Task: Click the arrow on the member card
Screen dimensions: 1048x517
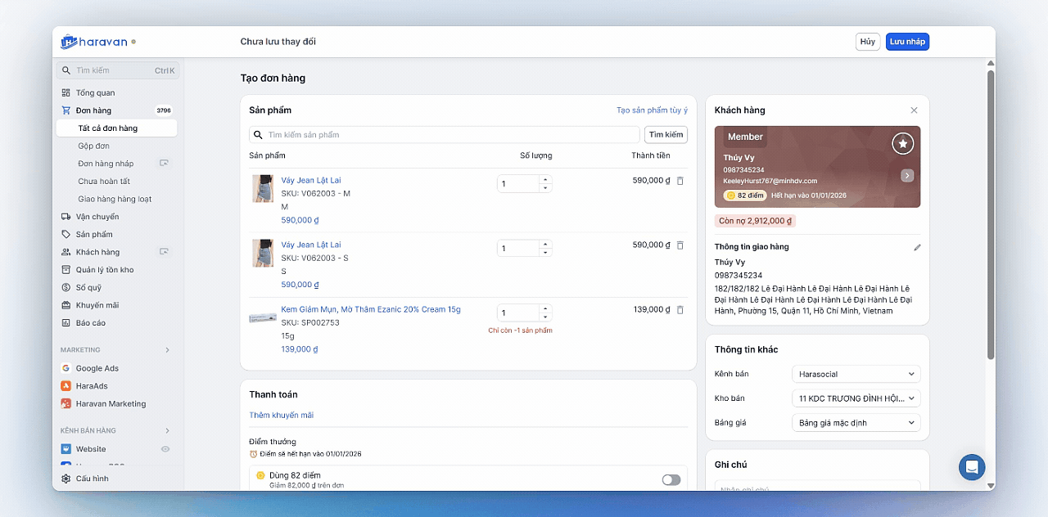Action: coord(907,175)
